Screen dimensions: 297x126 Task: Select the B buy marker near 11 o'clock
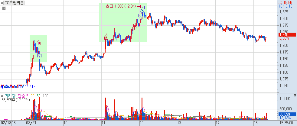click(x=106, y=38)
